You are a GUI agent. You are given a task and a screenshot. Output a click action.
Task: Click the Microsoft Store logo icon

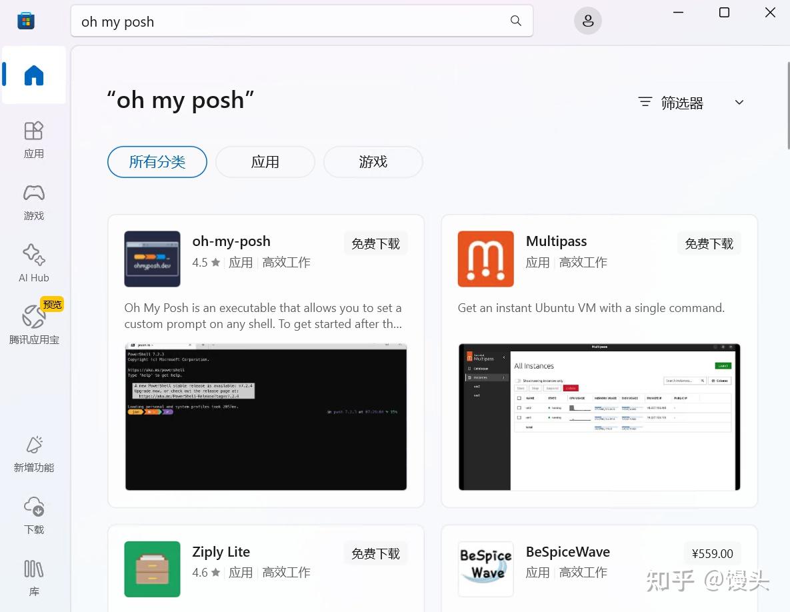click(x=26, y=21)
